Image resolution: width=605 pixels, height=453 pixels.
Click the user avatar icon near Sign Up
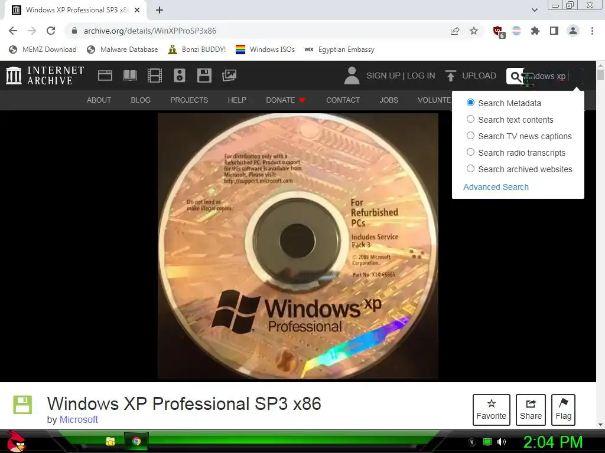pos(352,75)
